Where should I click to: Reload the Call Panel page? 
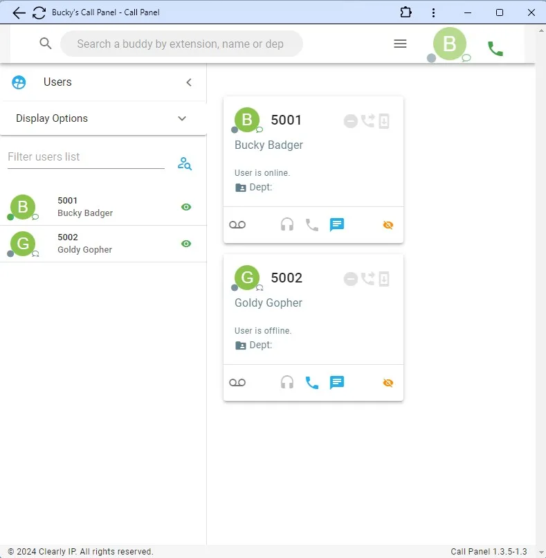point(39,13)
